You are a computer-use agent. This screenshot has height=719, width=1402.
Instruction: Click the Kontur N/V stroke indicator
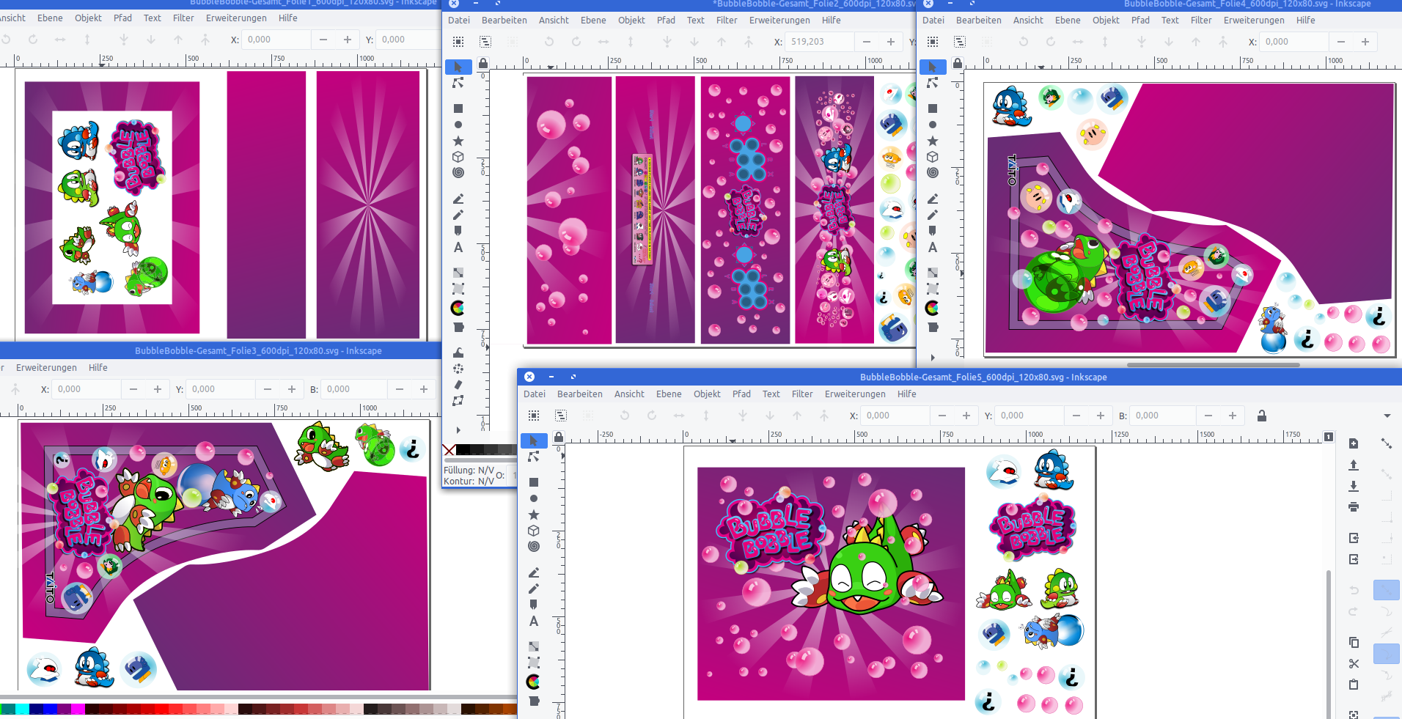point(469,481)
